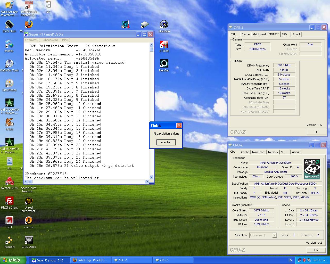
Task: Launch the hamachi shortcut
Action: 9,242
